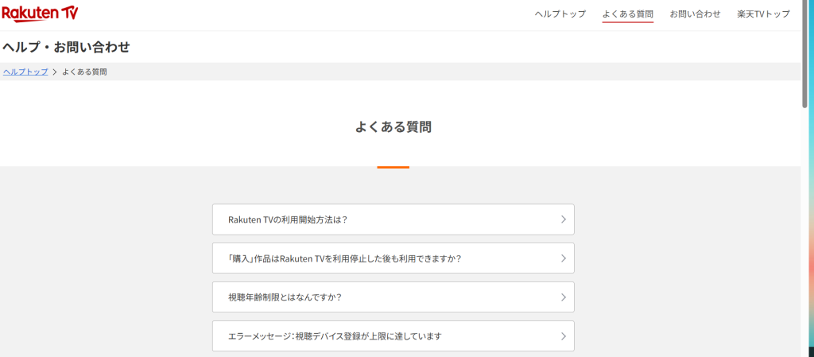Image resolution: width=814 pixels, height=357 pixels.
Task: Go to お問い合わせ in header menu
Action: point(695,14)
